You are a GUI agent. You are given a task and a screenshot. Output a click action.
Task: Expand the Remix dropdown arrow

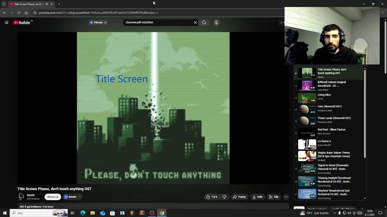coord(80,197)
